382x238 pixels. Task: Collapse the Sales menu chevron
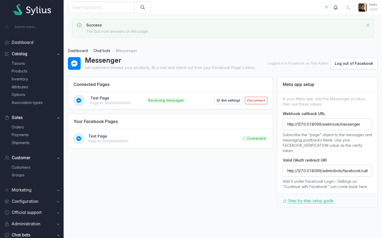[x=58, y=118]
